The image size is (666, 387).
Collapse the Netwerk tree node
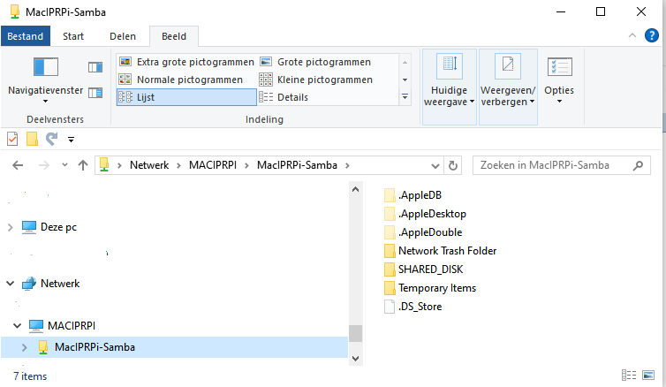(11, 284)
